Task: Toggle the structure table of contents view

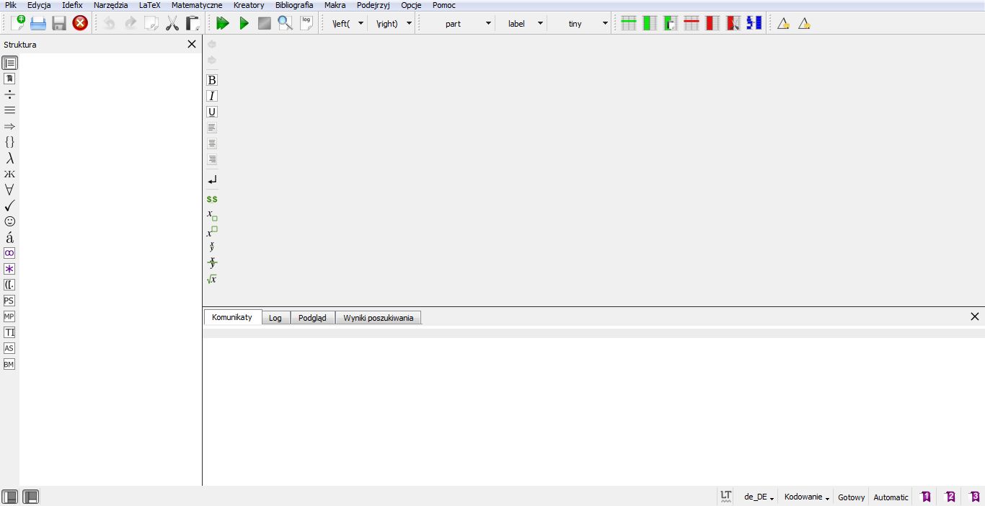Action: point(9,63)
